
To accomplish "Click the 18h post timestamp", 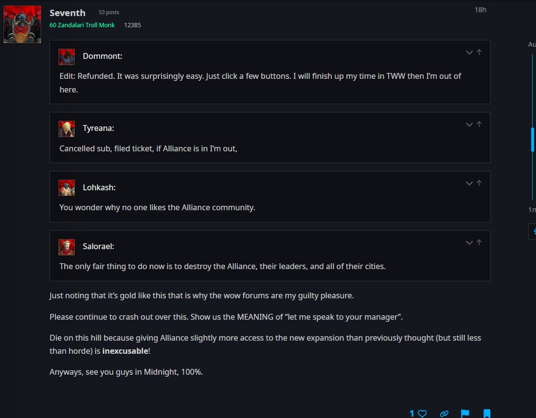I will point(480,10).
